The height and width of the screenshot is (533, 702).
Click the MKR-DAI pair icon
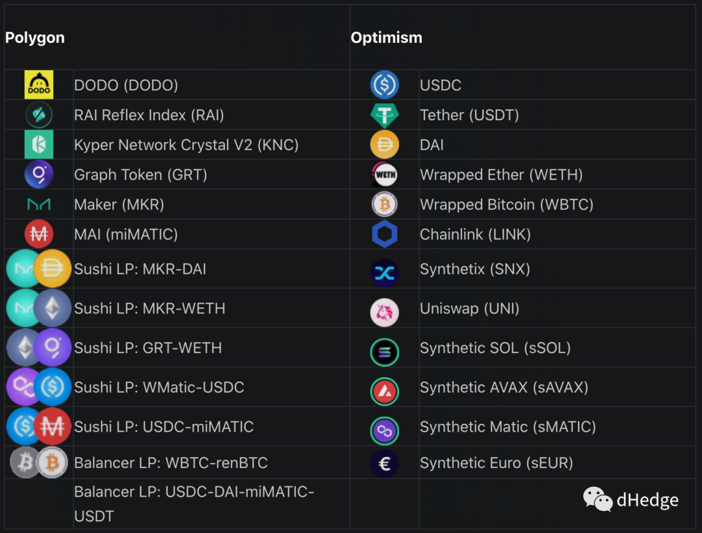[x=39, y=268]
